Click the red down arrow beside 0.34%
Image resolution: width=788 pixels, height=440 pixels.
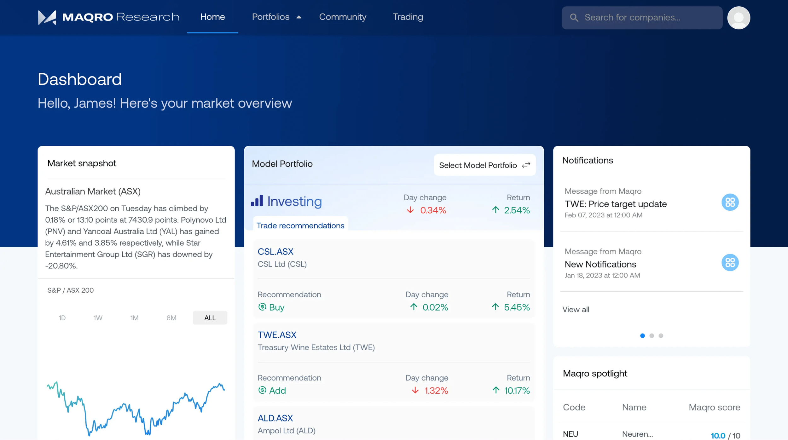(410, 210)
